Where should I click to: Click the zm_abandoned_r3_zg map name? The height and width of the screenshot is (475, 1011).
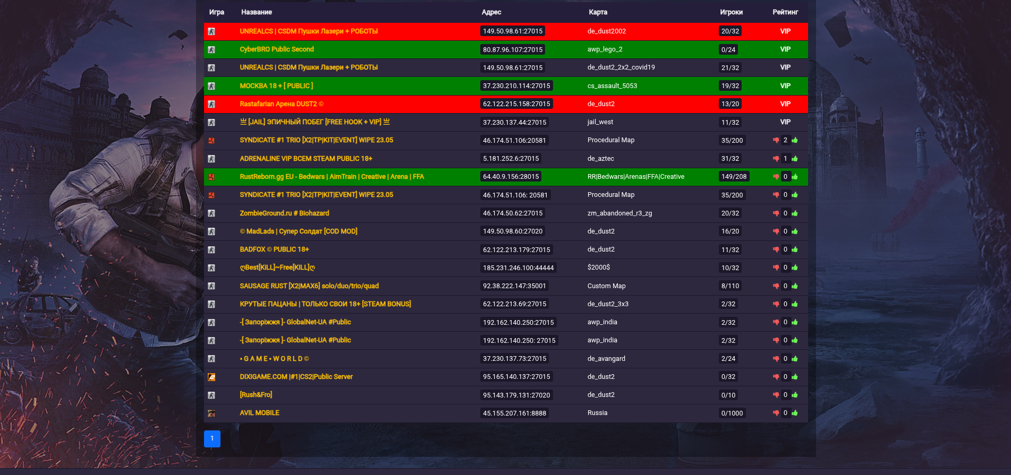619,213
